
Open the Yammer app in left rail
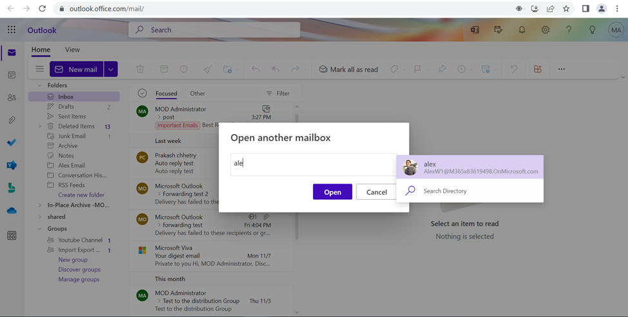[12, 165]
